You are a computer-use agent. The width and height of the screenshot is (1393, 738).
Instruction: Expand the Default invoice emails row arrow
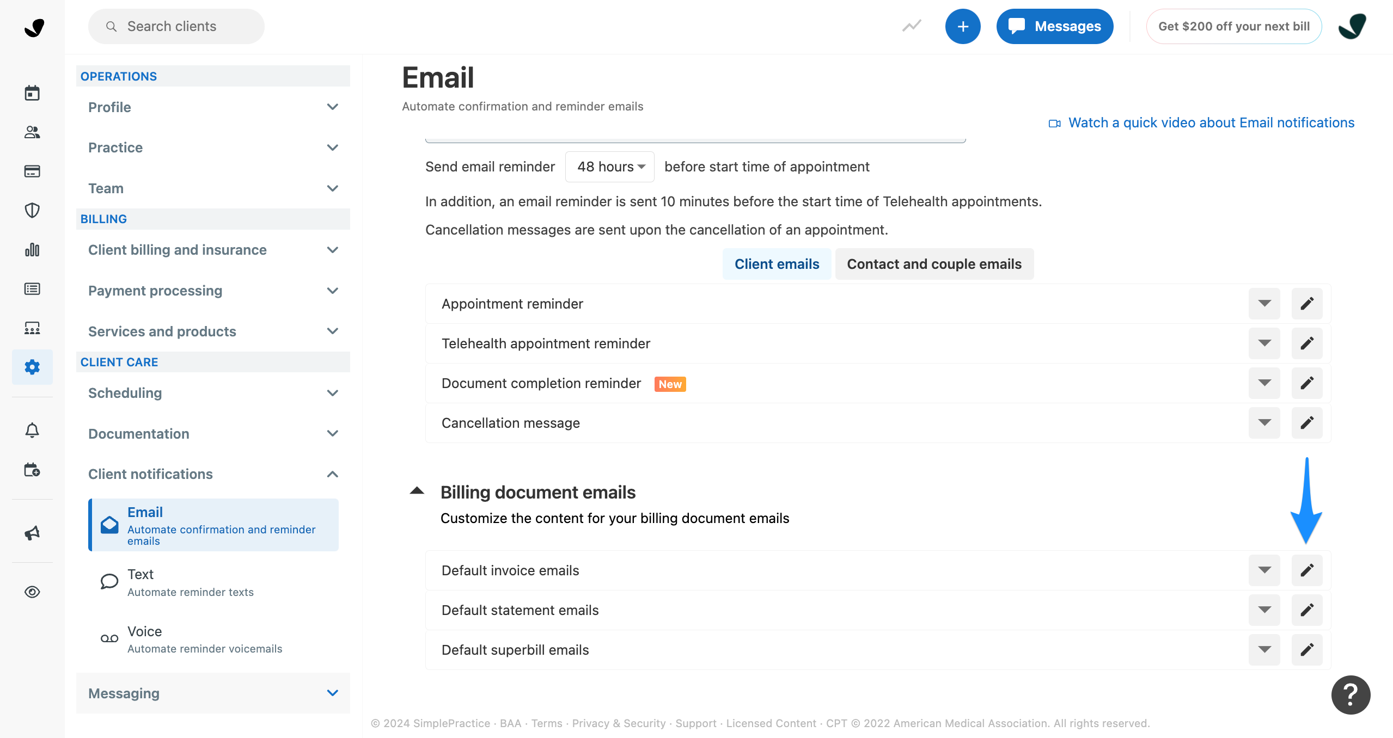point(1264,570)
